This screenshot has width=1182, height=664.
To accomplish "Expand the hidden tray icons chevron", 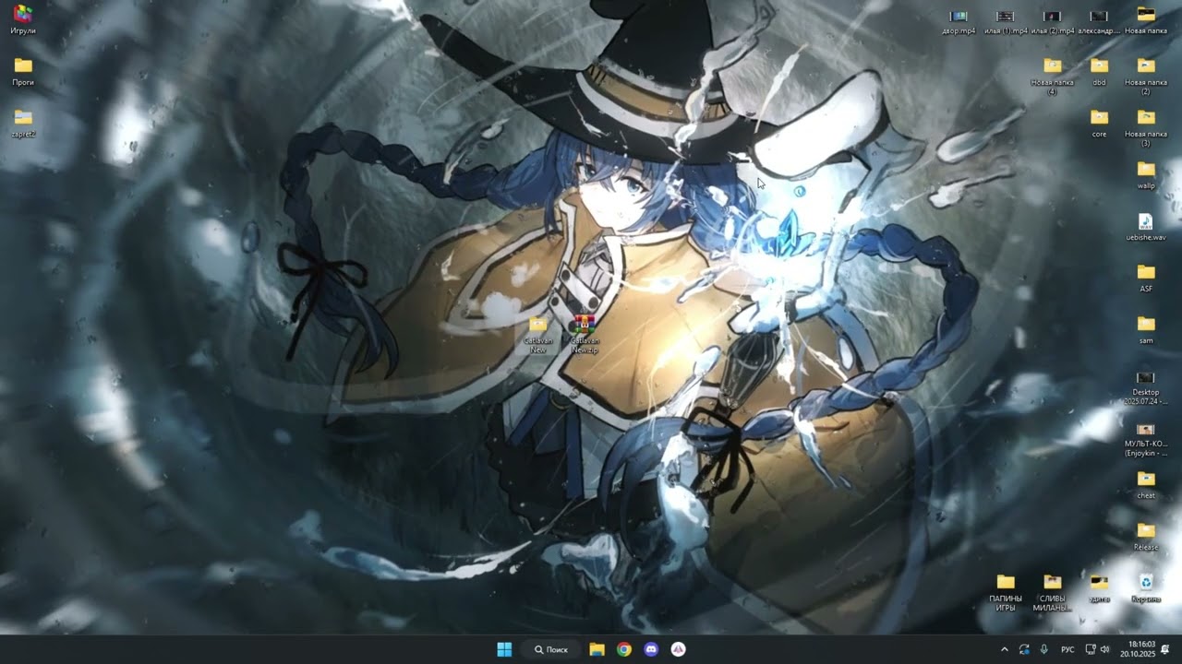I will click(1005, 649).
